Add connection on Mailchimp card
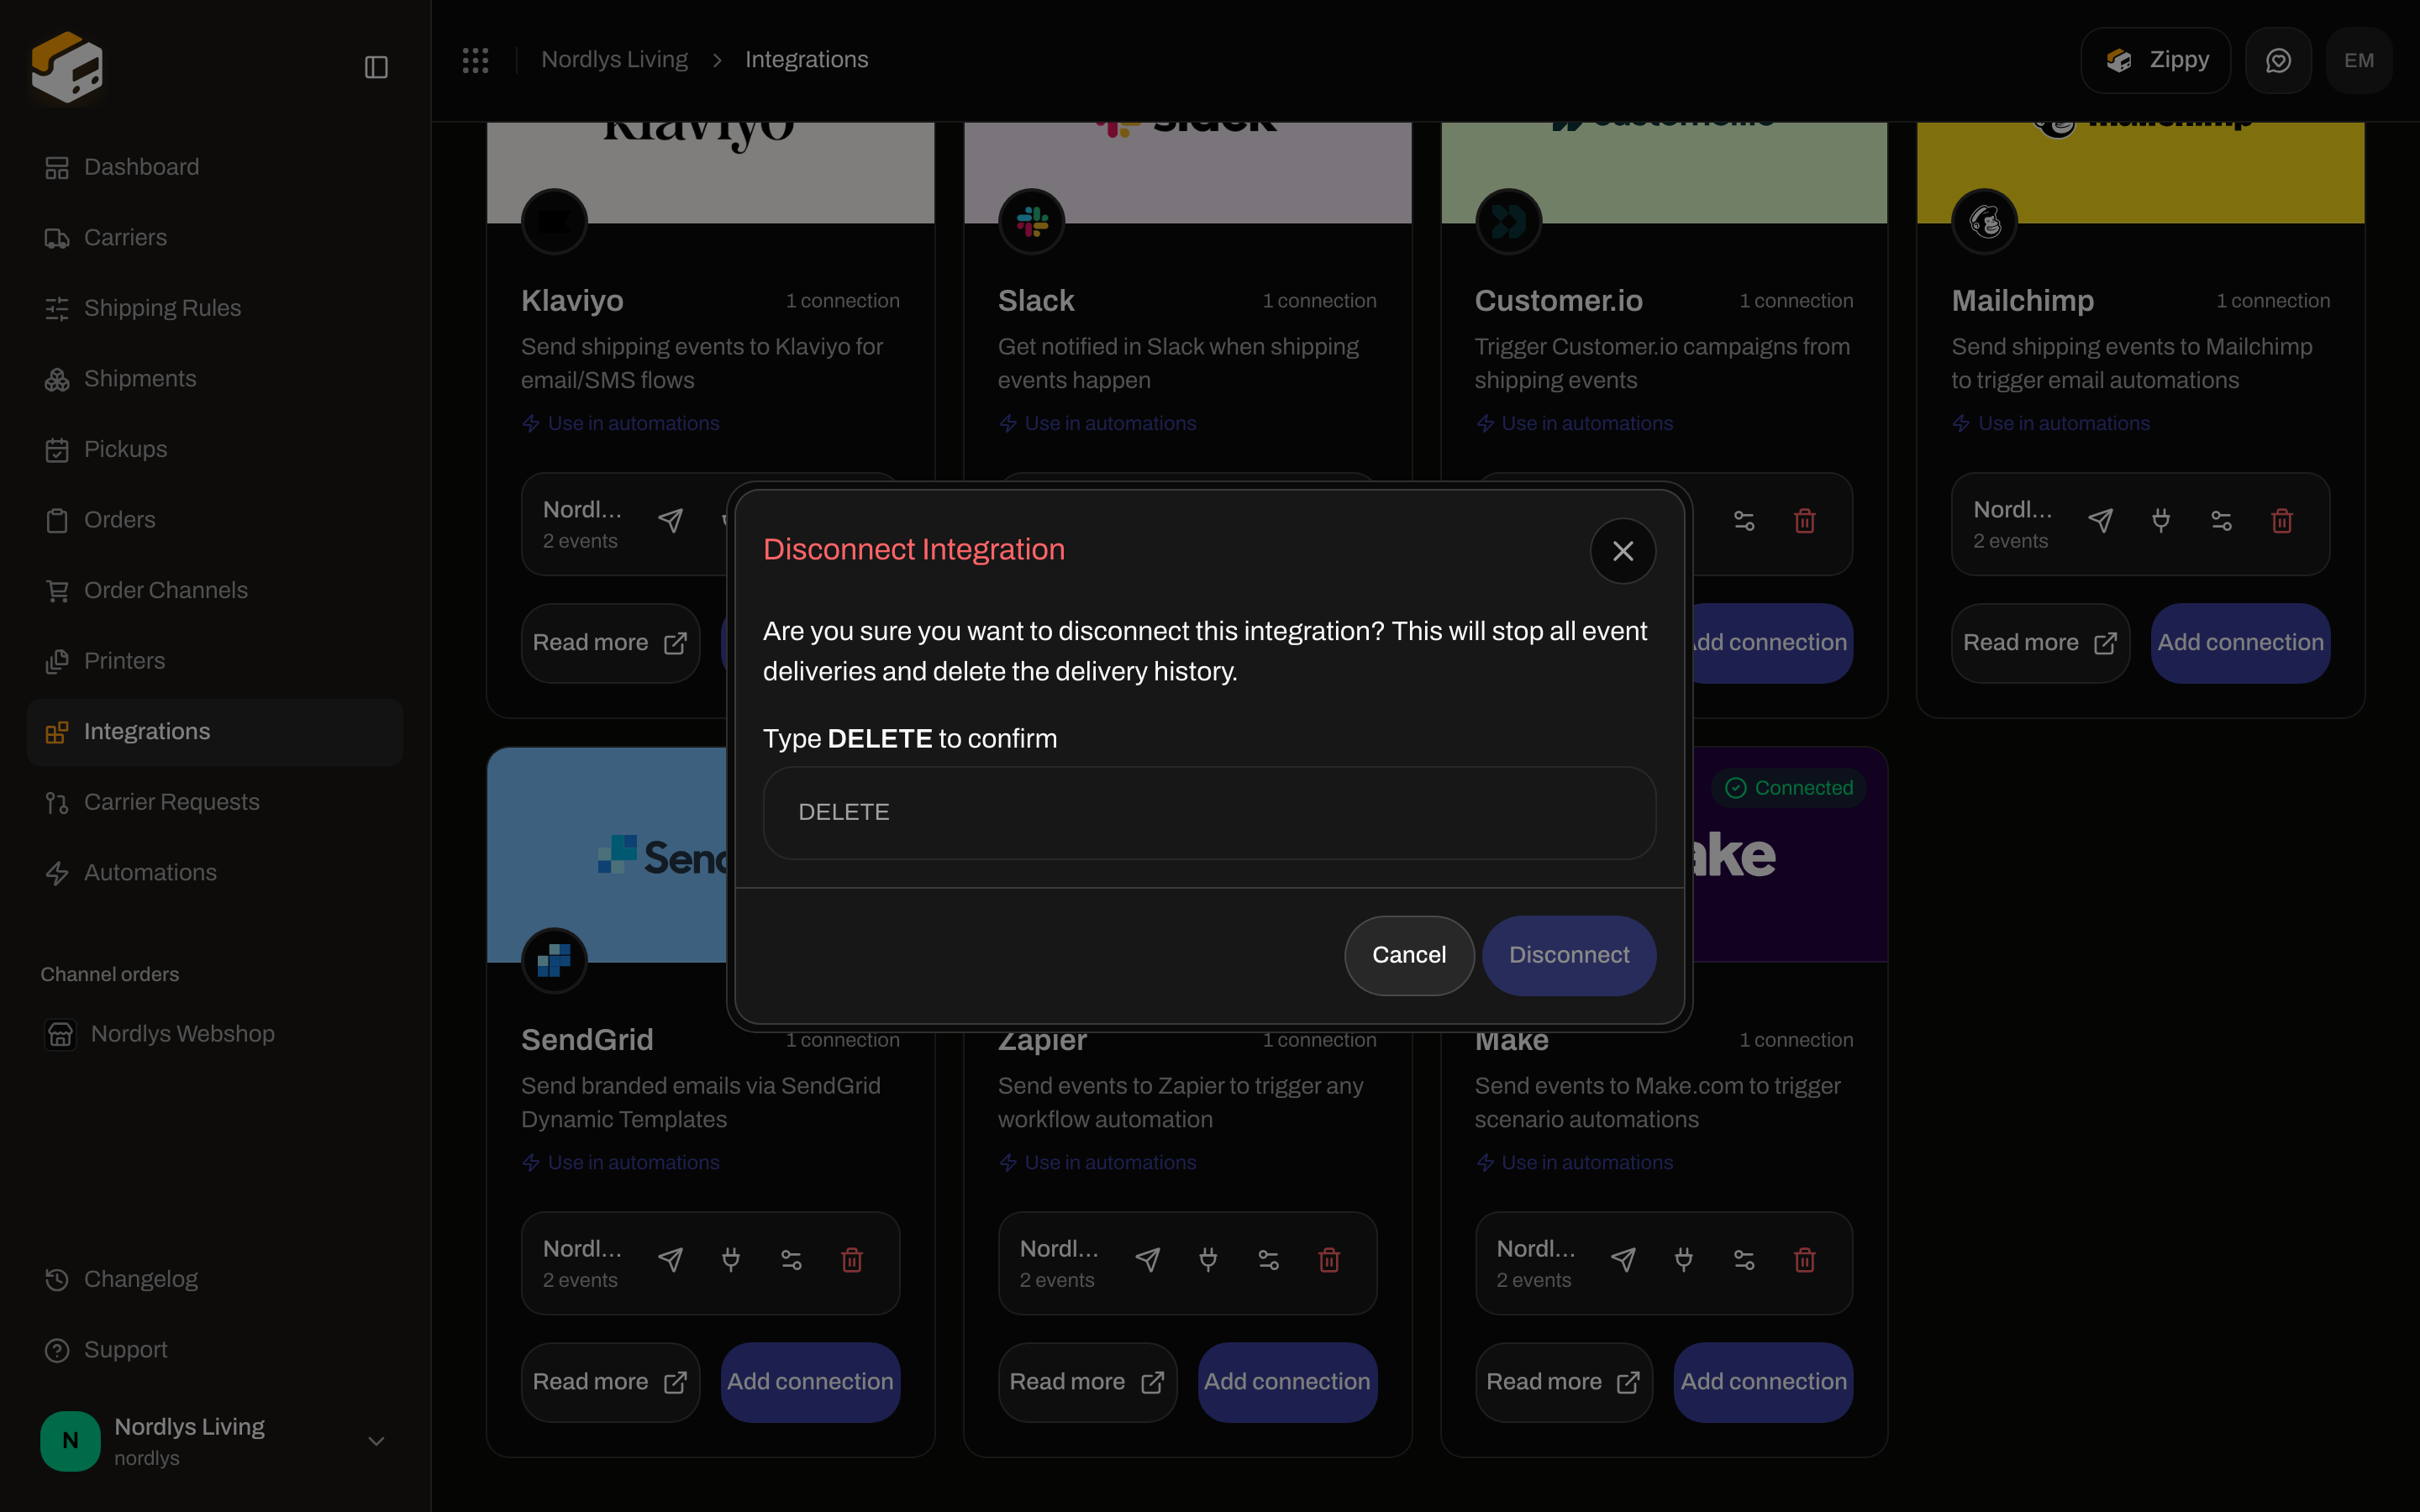The width and height of the screenshot is (2420, 1512). click(2240, 643)
